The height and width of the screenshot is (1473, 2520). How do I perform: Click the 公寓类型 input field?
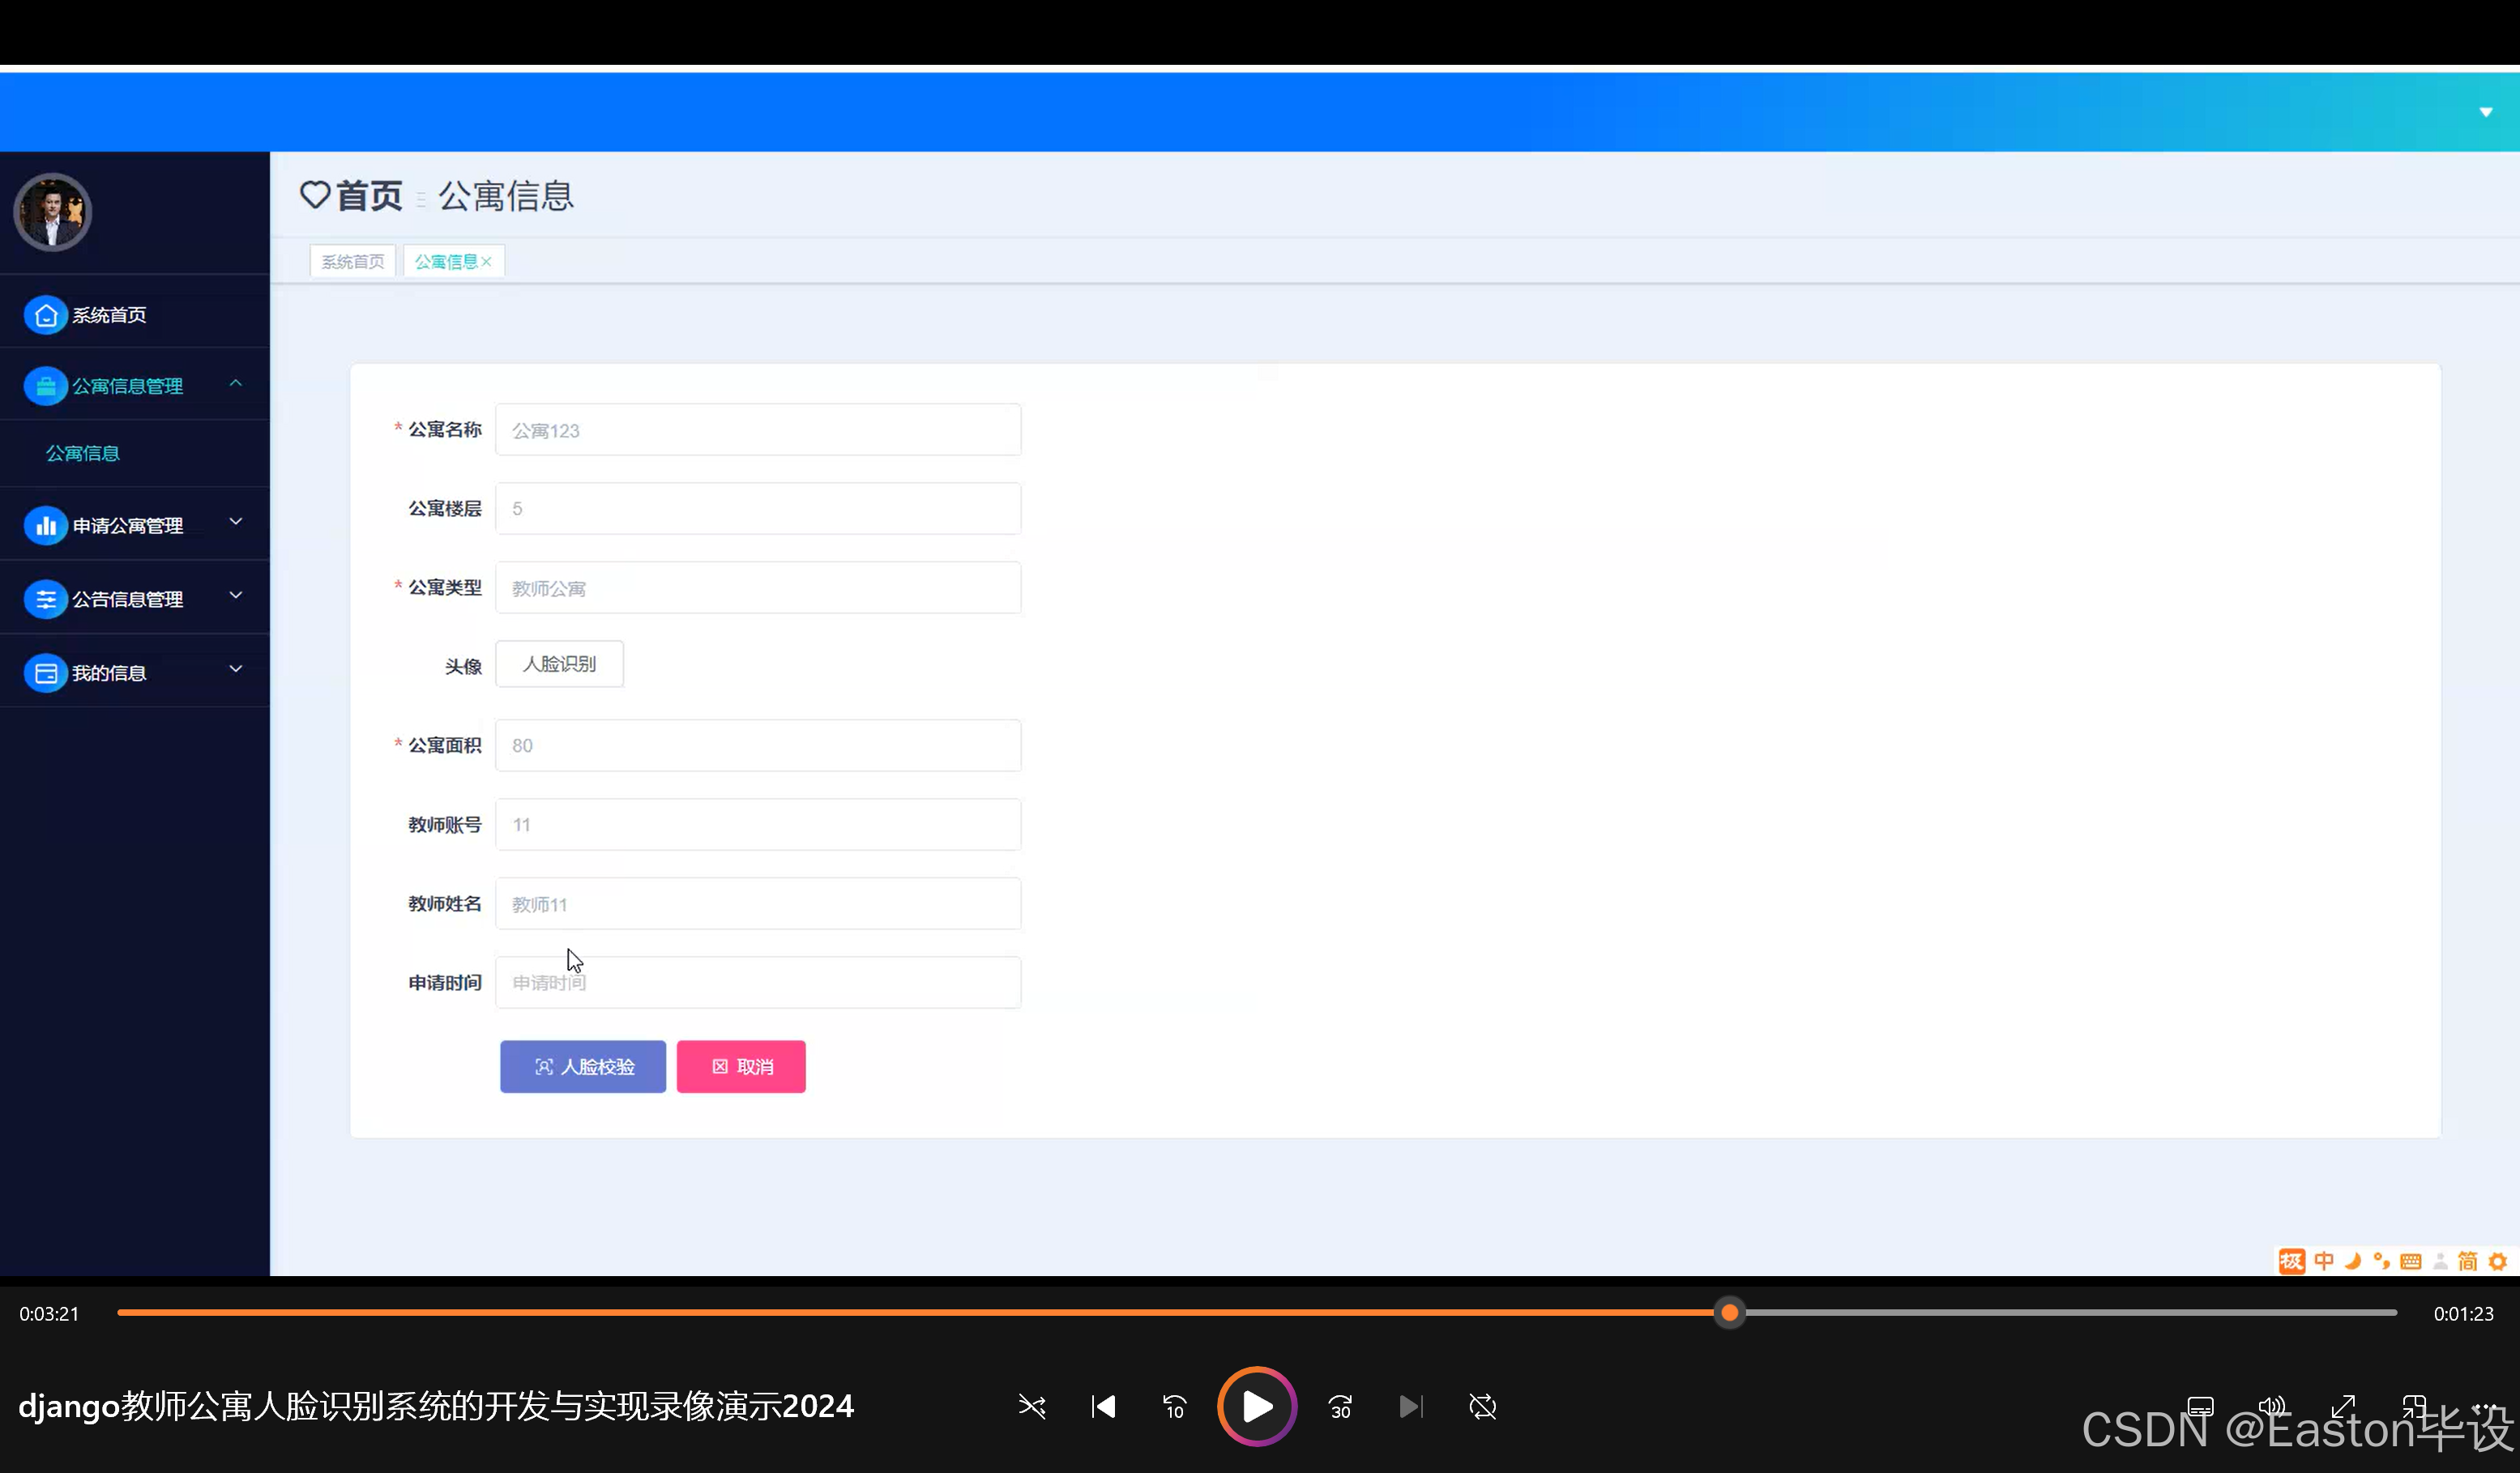758,588
